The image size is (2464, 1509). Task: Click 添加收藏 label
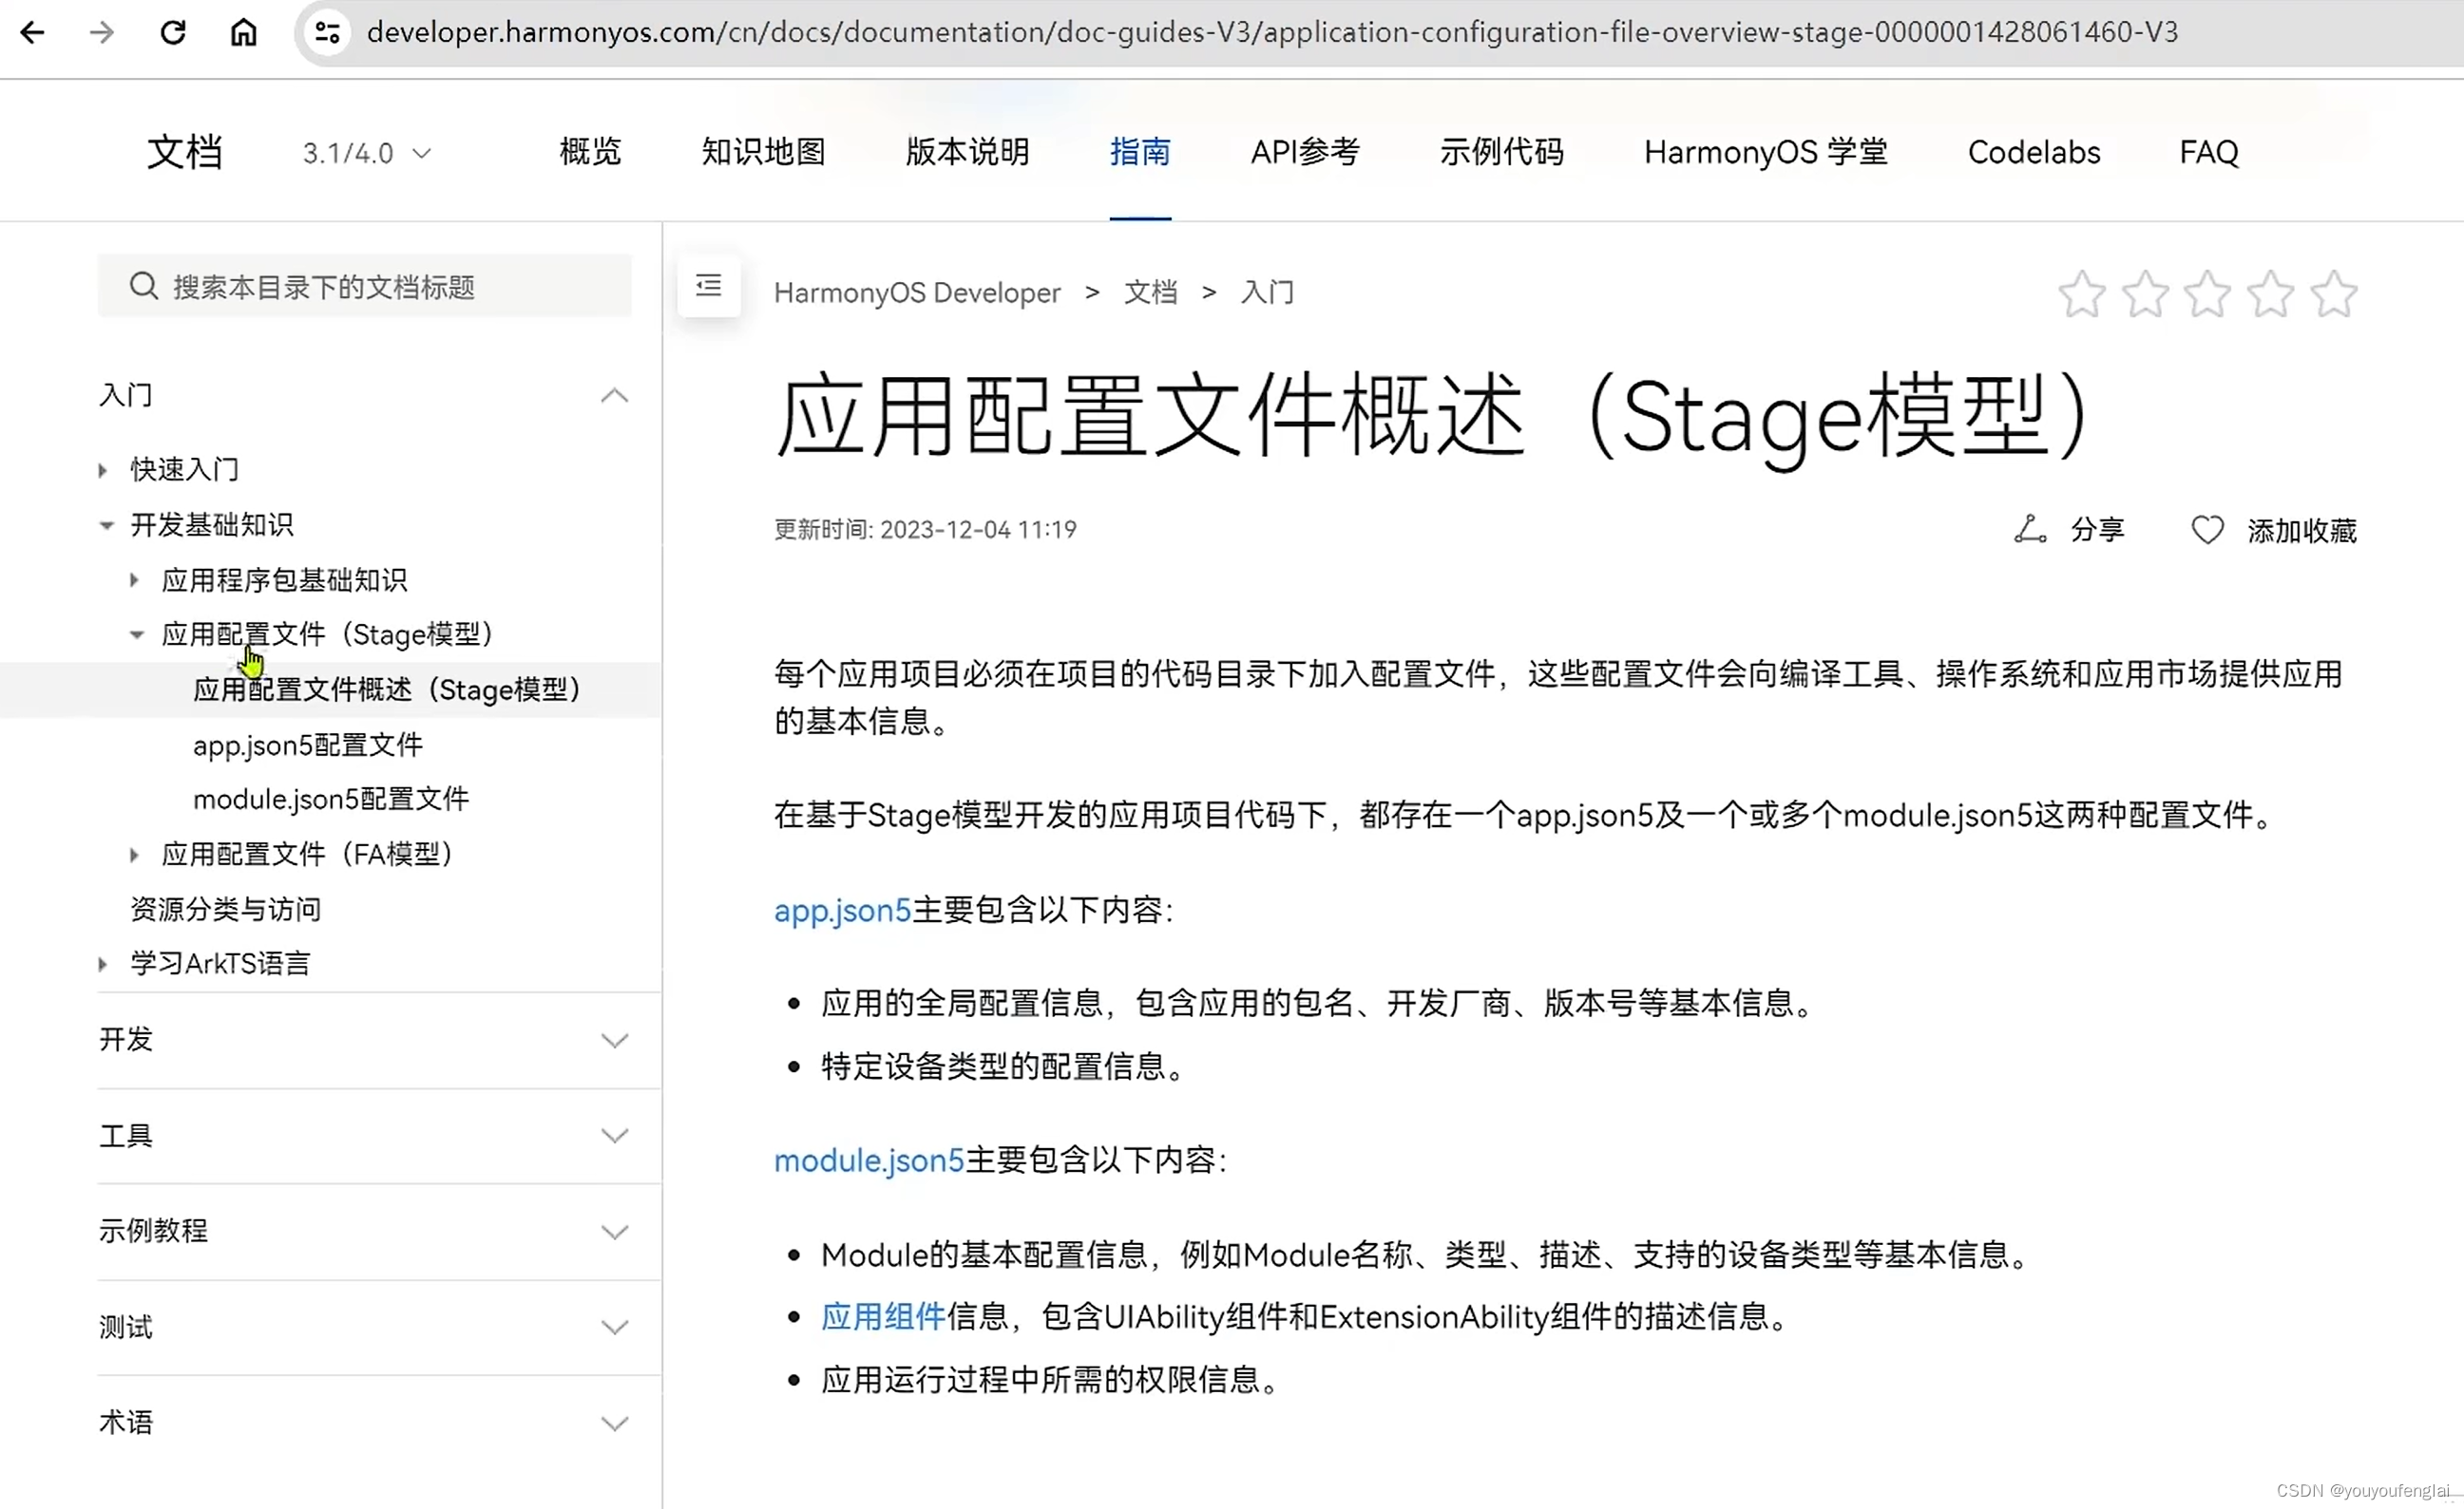[x=2302, y=530]
